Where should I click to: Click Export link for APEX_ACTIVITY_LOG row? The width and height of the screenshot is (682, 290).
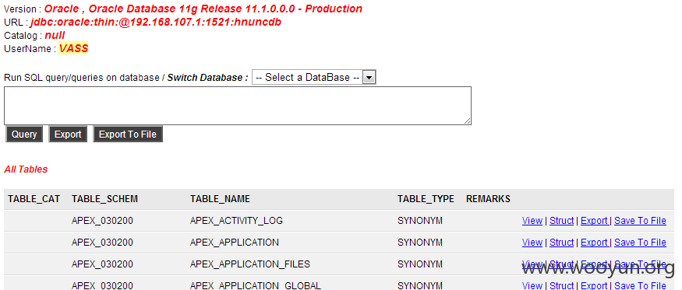594,221
